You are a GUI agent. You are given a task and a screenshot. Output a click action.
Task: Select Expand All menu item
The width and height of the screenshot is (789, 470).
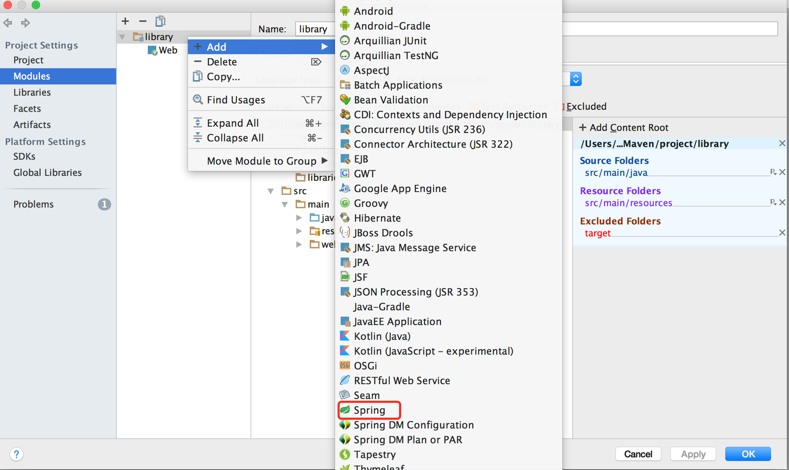(261, 123)
